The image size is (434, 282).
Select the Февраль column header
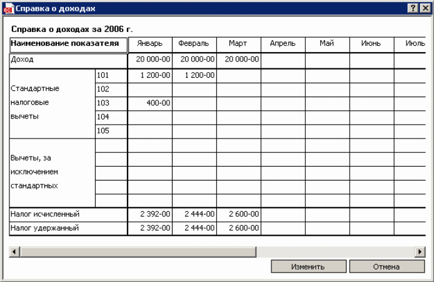coord(194,44)
